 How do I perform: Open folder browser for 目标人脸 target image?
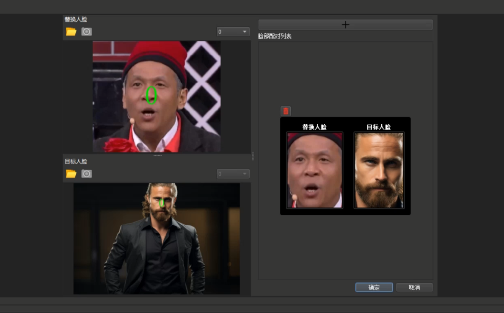coord(71,173)
